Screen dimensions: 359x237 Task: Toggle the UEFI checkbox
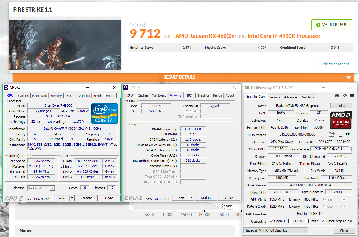click(x=340, y=135)
